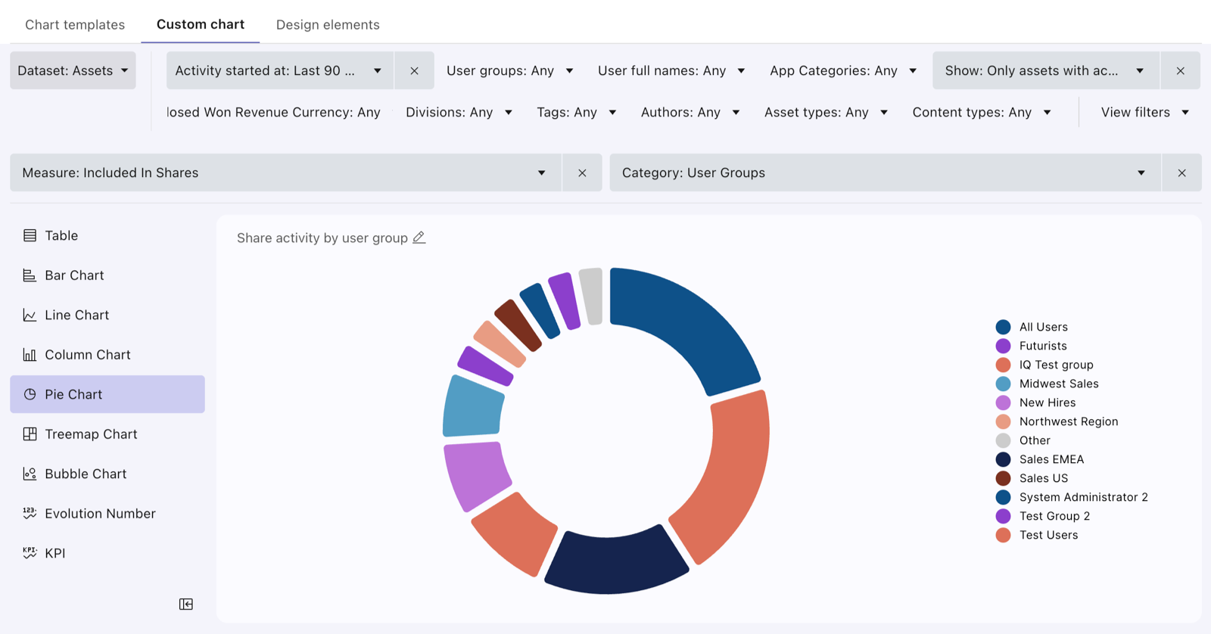
Task: Switch to Line Chart
Action: (107, 315)
